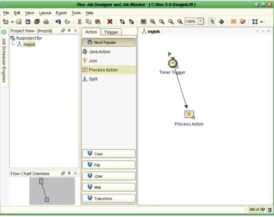Viewport: 274px width, 217px height.
Task: Select Split from the palette
Action: (x=109, y=79)
